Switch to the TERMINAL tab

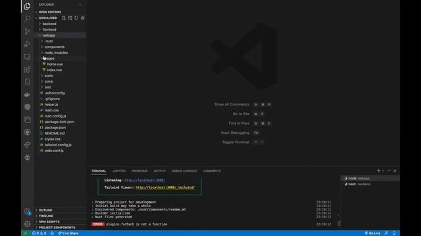click(99, 170)
